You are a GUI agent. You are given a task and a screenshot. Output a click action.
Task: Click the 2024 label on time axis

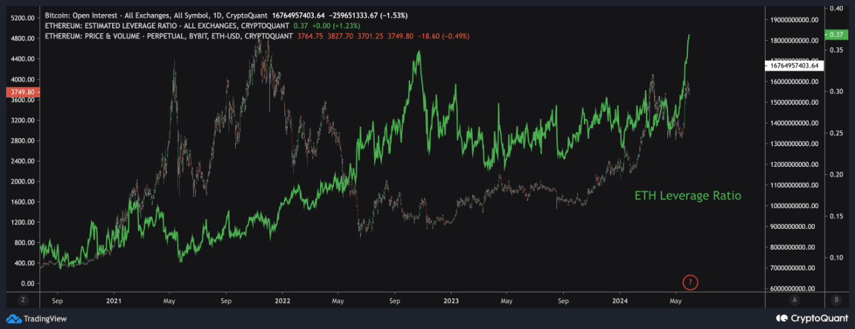pyautogui.click(x=619, y=301)
